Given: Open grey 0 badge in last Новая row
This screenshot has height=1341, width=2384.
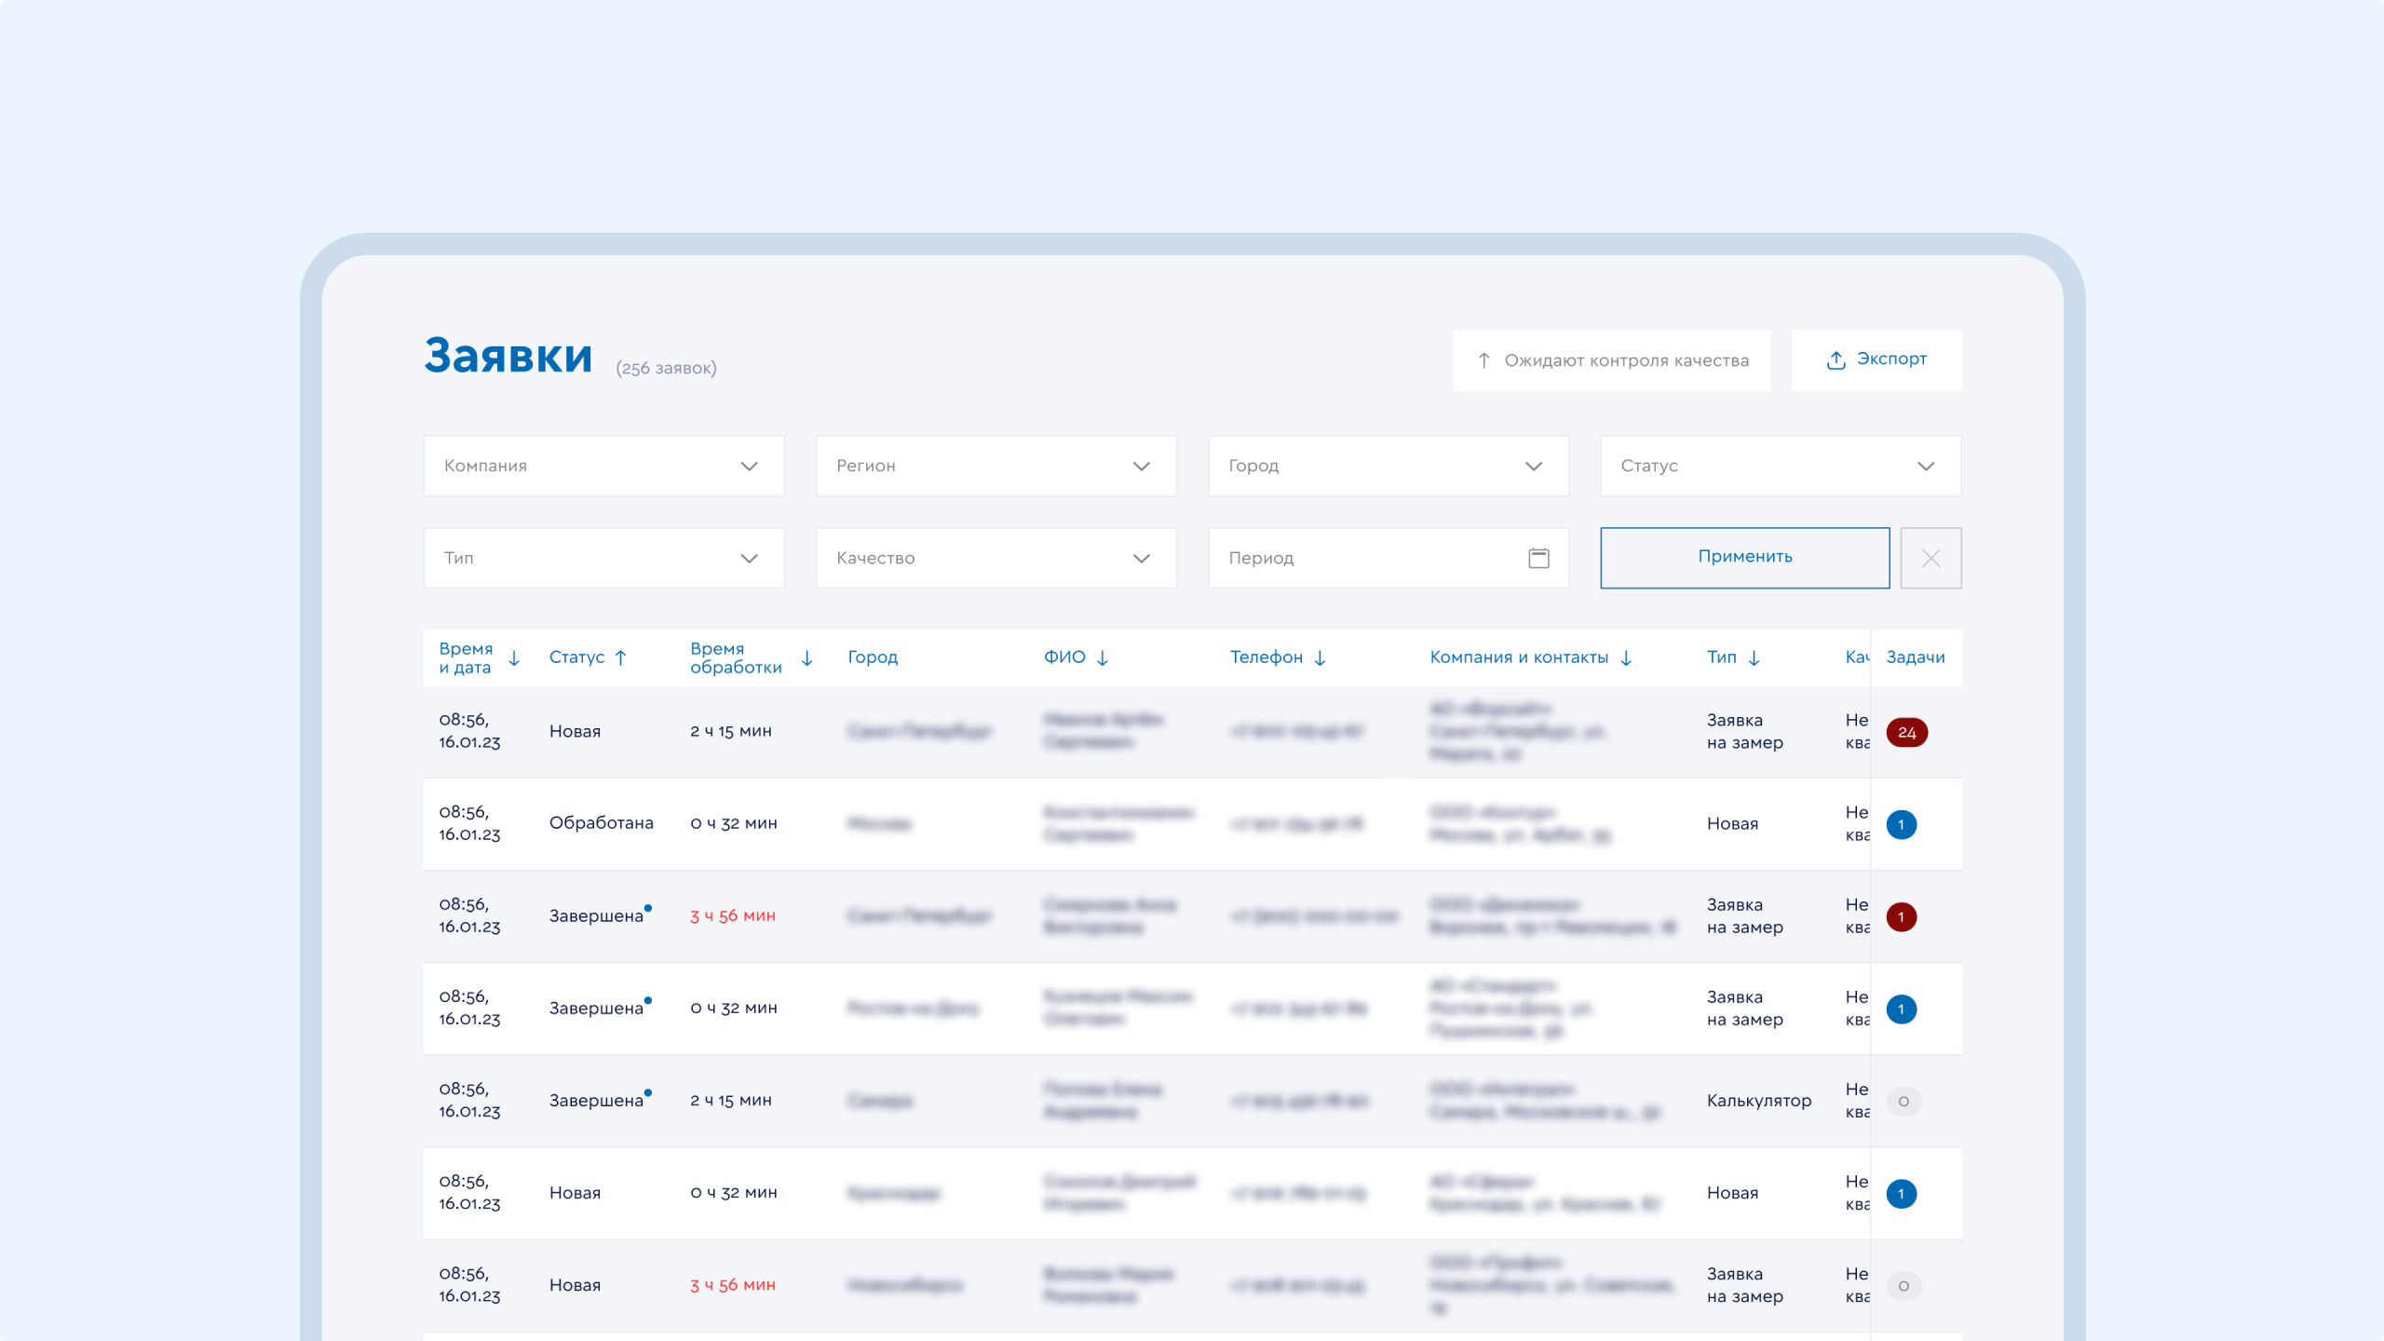Looking at the screenshot, I should (x=1903, y=1286).
